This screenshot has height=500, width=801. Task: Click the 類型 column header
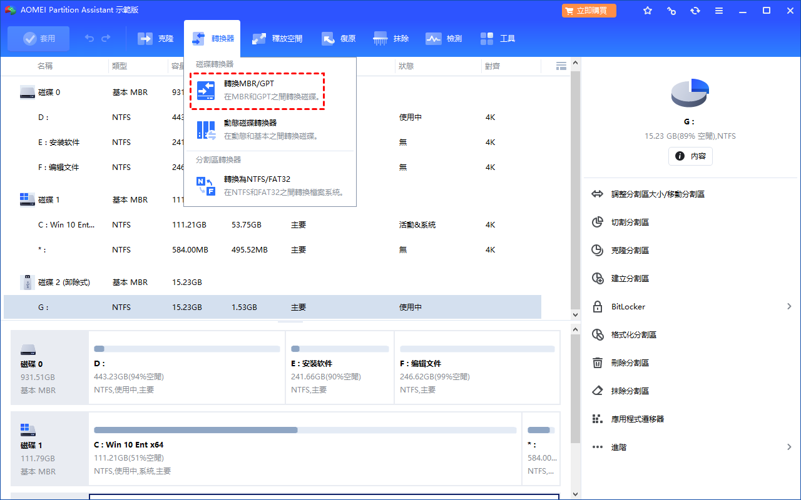(x=120, y=66)
